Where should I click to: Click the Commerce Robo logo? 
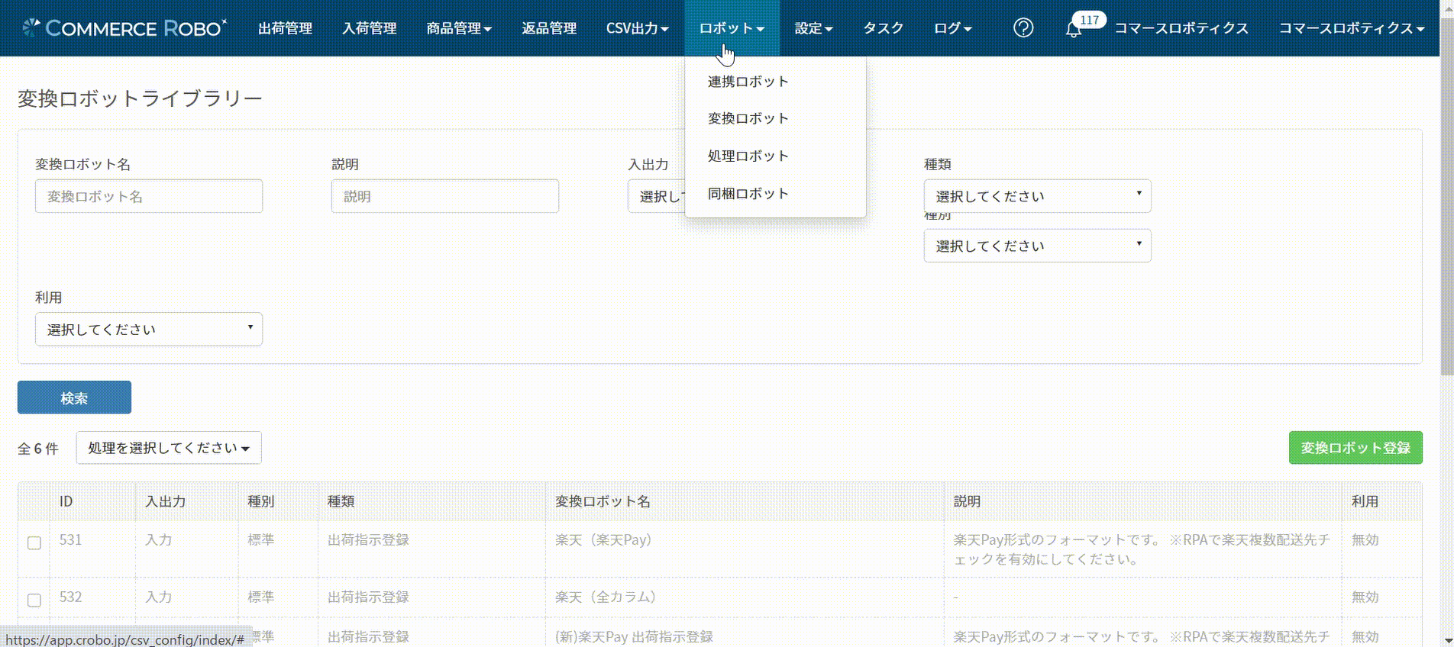tap(124, 28)
